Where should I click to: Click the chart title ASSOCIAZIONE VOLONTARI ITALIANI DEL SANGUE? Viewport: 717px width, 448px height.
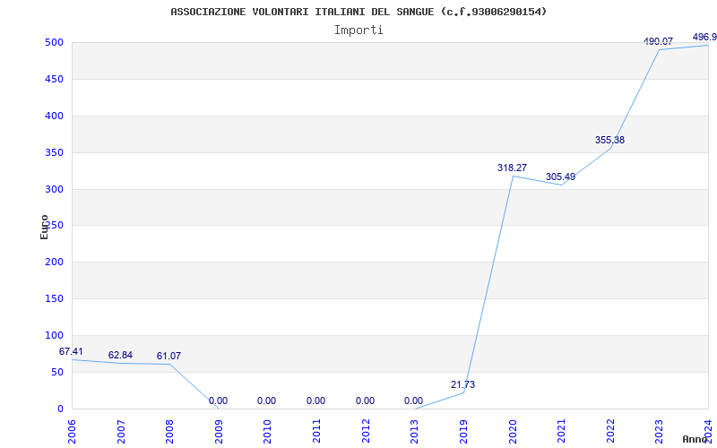click(358, 12)
